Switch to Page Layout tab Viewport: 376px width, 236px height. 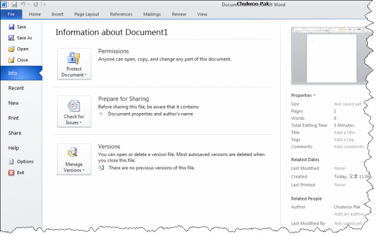click(86, 14)
